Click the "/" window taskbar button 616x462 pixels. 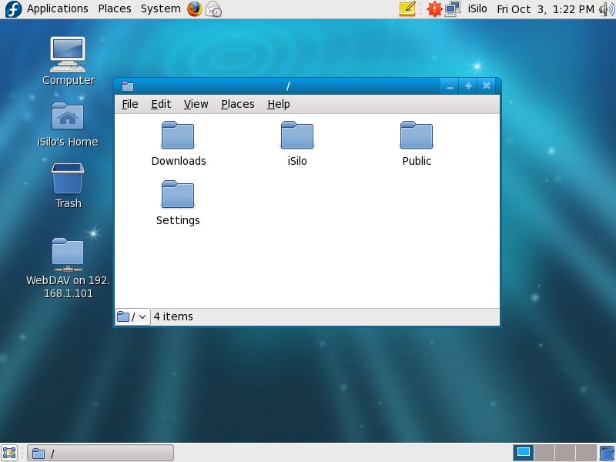[x=100, y=453]
